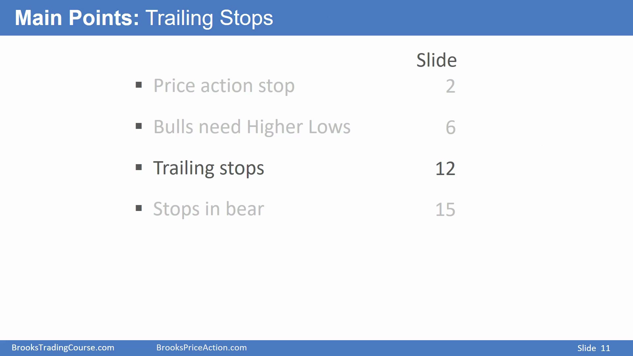Click slide number 2 reference
Image resolution: width=633 pixels, height=356 pixels.
pos(450,86)
